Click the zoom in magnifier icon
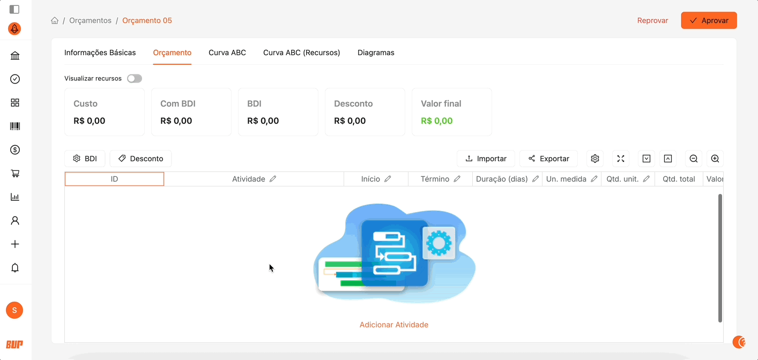Viewport: 758px width, 360px height. [x=715, y=159]
